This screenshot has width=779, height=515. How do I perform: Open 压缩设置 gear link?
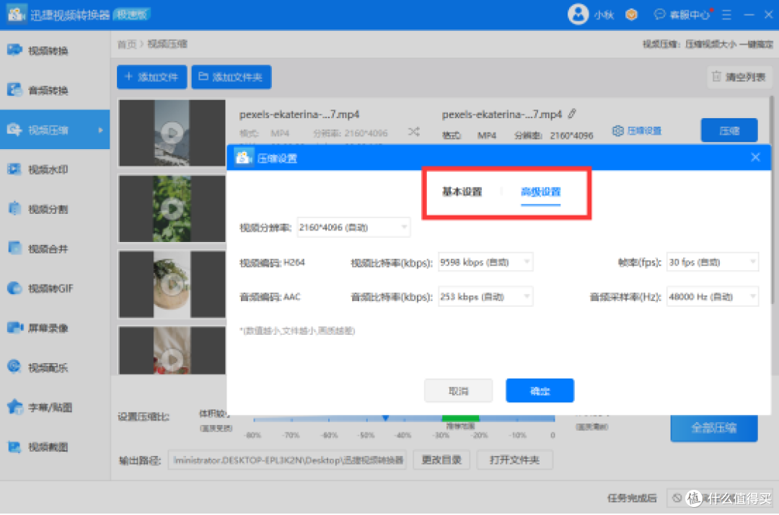pos(637,130)
